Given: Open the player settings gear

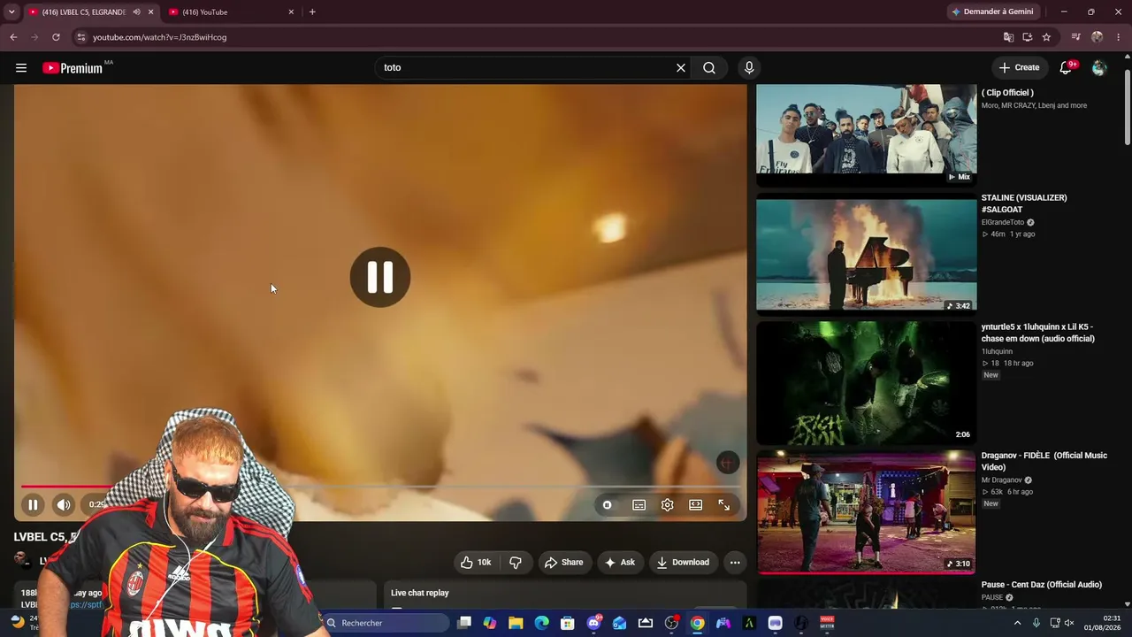Looking at the screenshot, I should click(668, 505).
